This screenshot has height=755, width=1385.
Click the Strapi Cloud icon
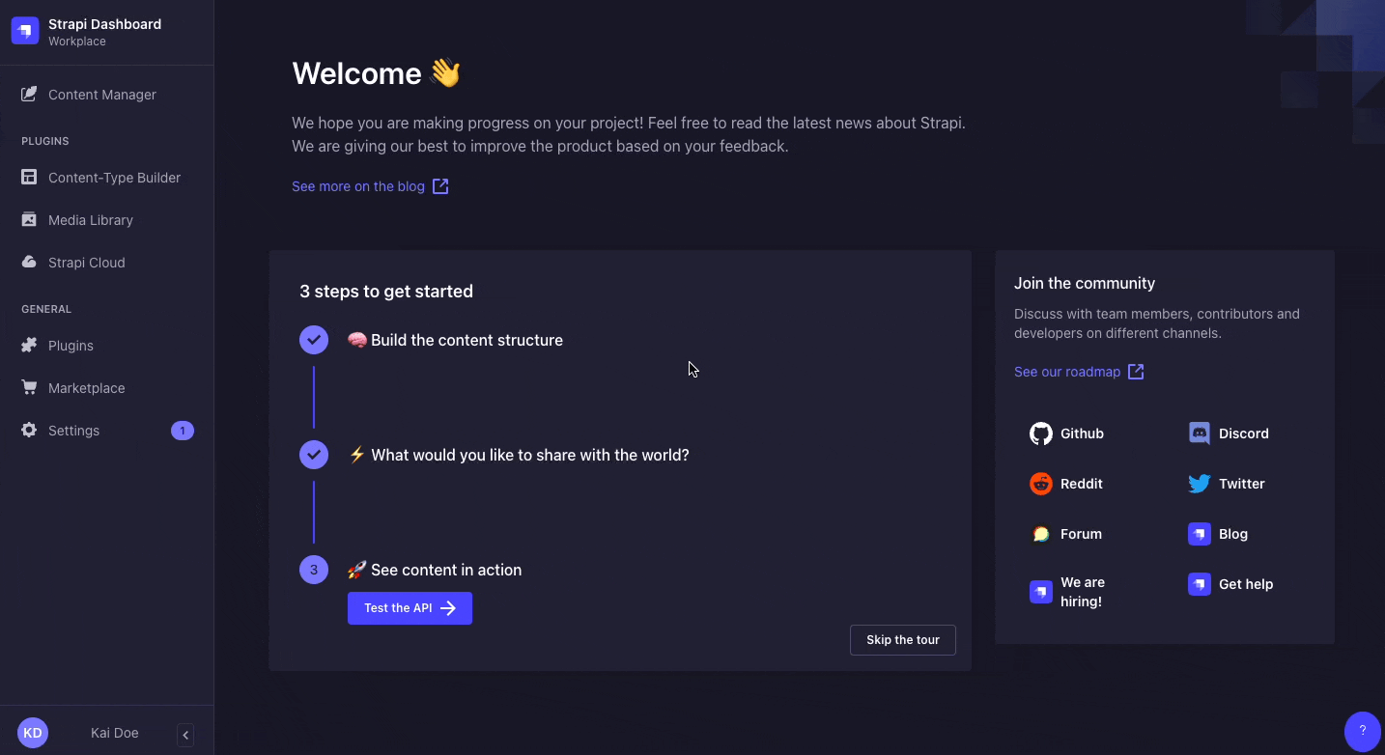29,263
